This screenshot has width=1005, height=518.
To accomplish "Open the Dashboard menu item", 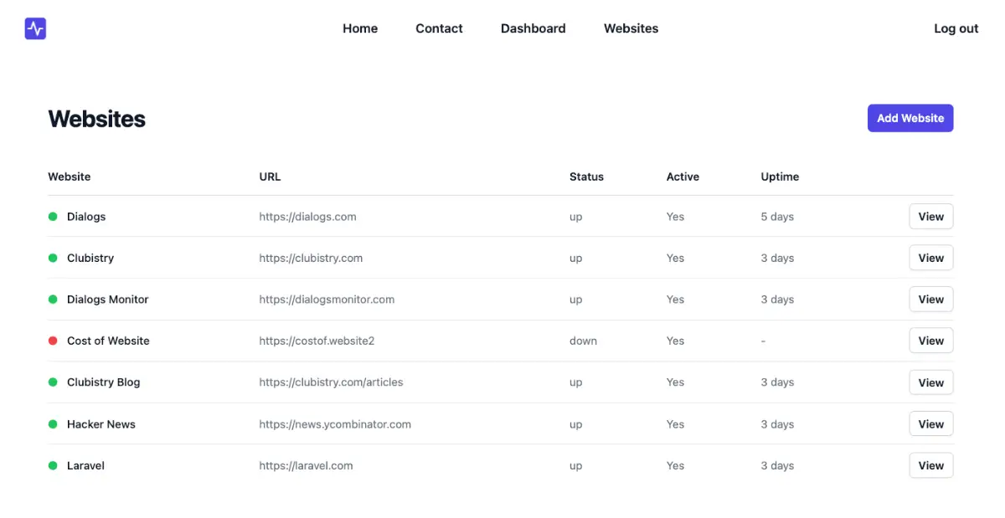I will (x=533, y=28).
